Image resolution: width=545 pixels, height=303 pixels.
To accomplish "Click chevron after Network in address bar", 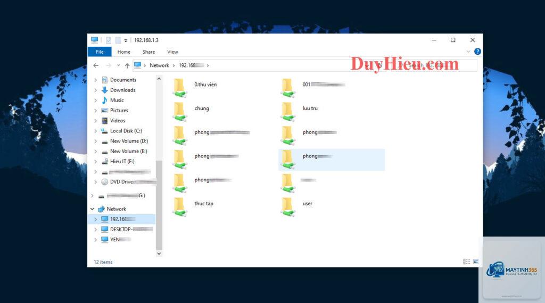I will (174, 65).
